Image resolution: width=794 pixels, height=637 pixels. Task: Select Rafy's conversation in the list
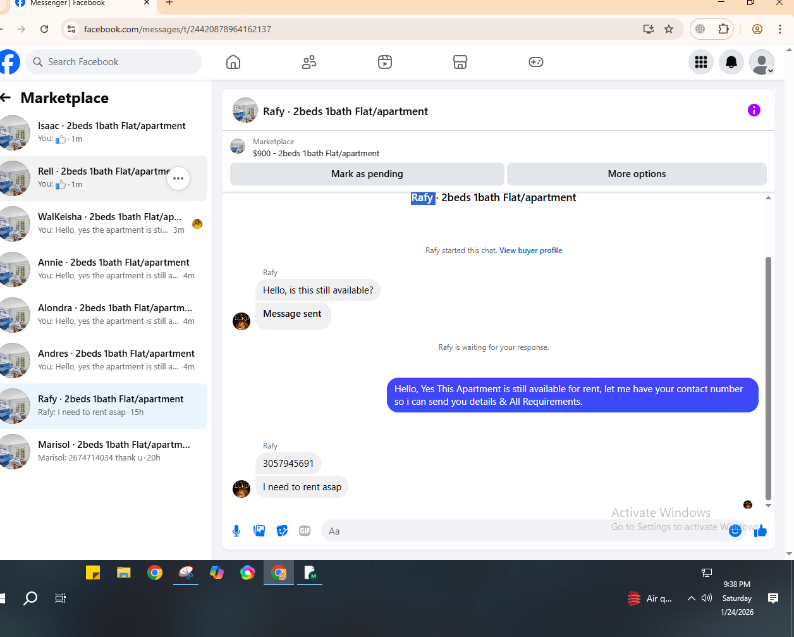[104, 405]
